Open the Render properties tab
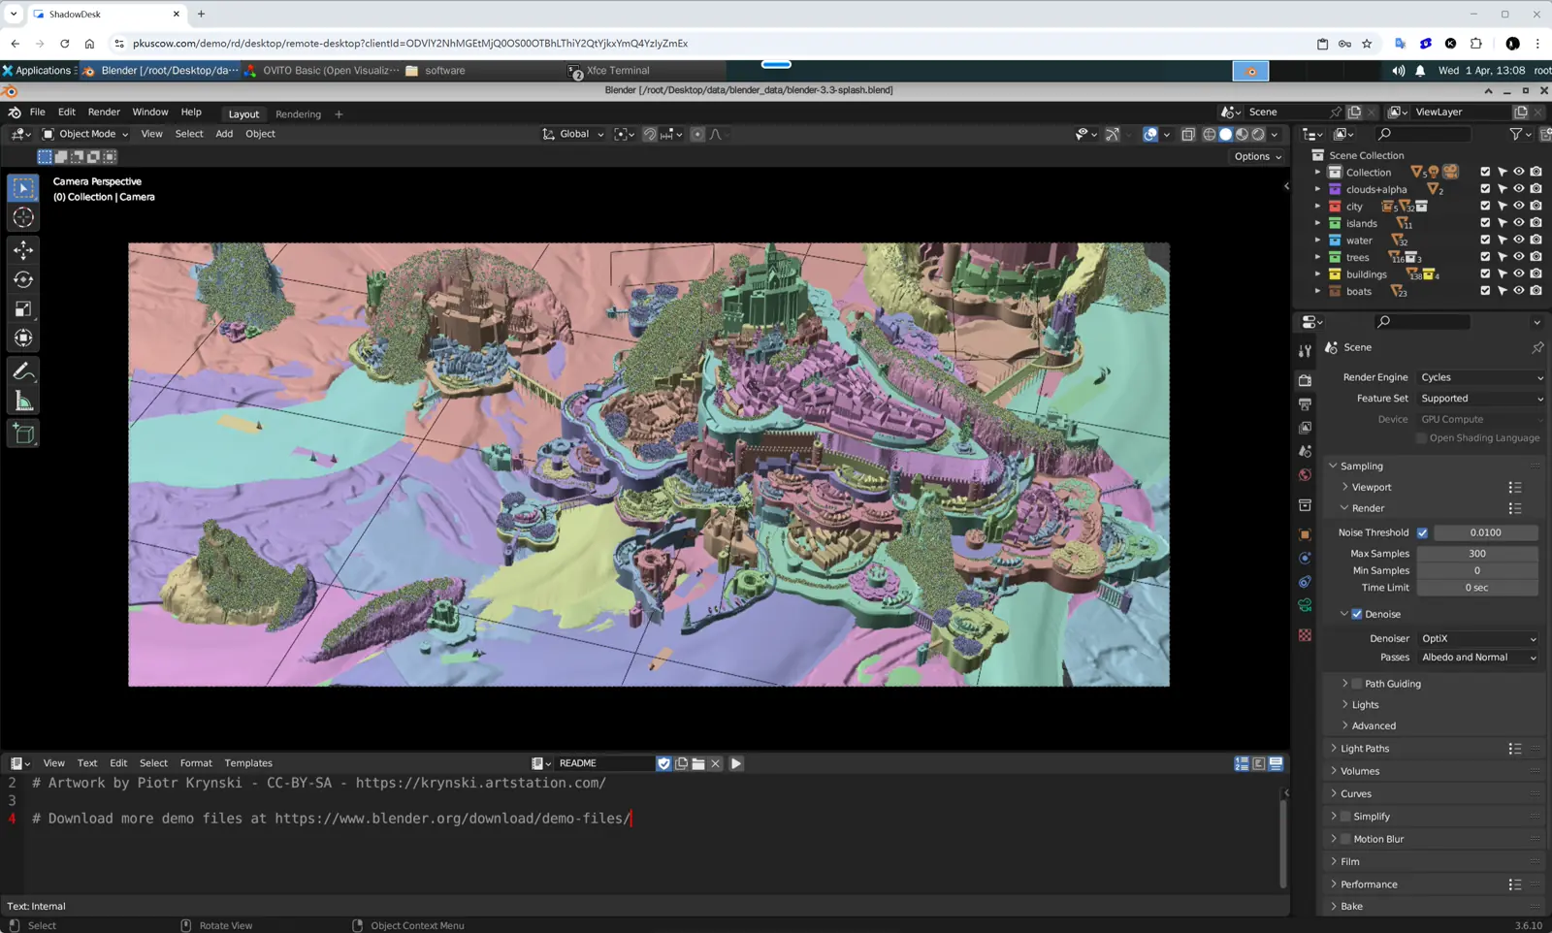The width and height of the screenshot is (1552, 933). [x=1305, y=380]
